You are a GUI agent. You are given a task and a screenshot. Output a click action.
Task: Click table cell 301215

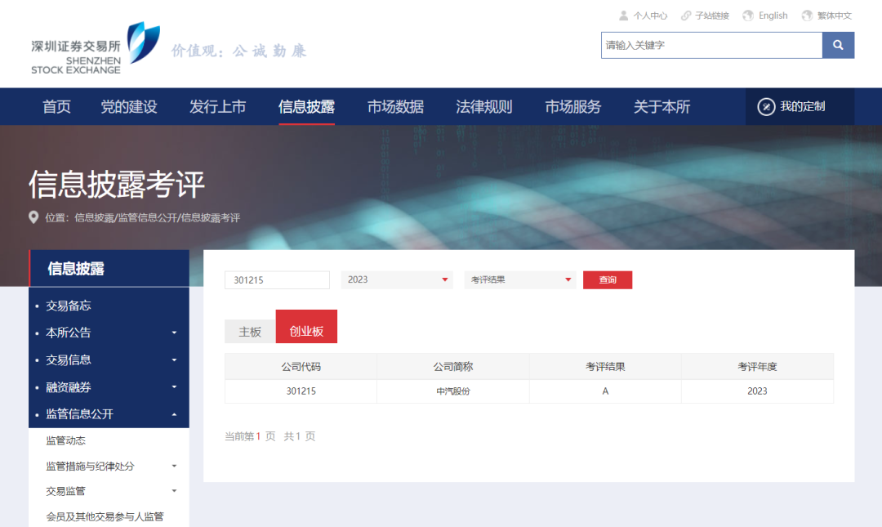pyautogui.click(x=301, y=391)
